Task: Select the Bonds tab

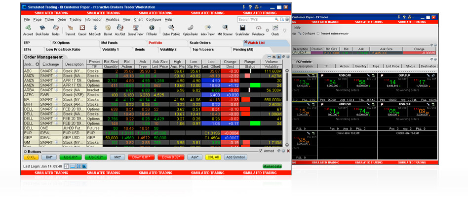Action: coord(139,49)
